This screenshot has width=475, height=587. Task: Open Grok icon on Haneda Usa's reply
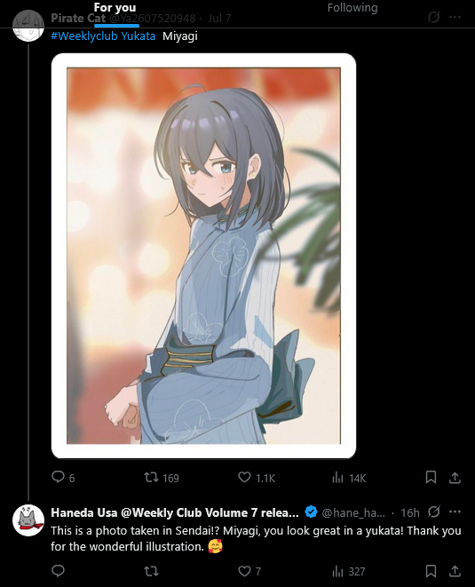[433, 512]
